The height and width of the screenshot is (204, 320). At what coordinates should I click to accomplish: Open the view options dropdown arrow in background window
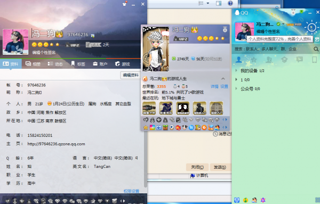(208, 3)
